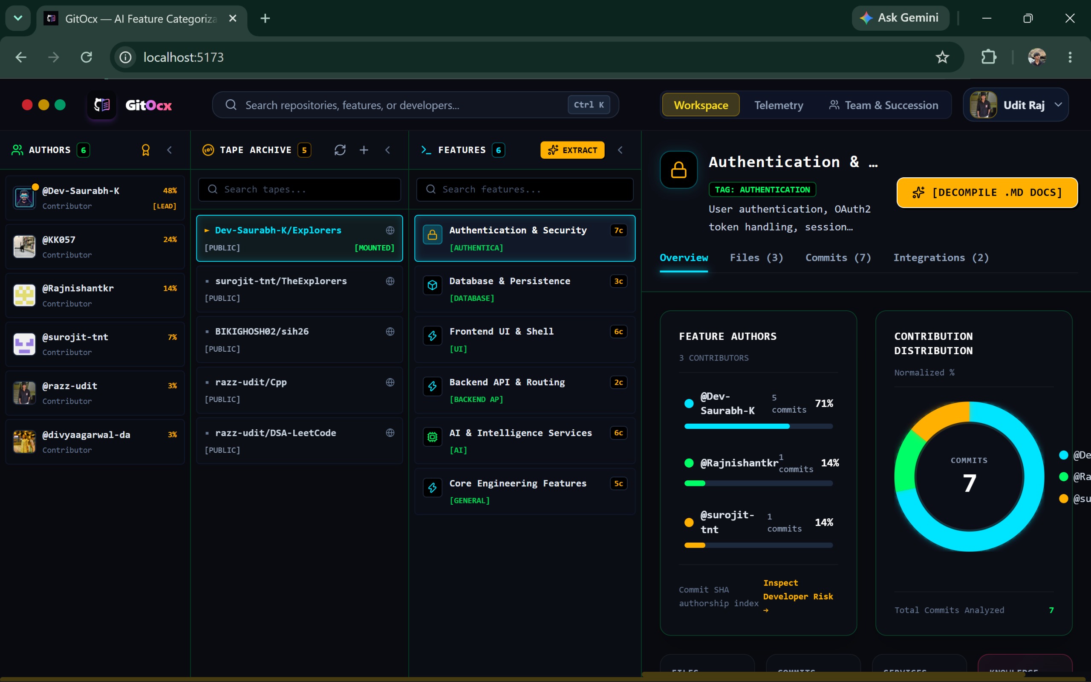The height and width of the screenshot is (682, 1091).
Task: Open the browser tab search dropdown
Action: pos(18,18)
